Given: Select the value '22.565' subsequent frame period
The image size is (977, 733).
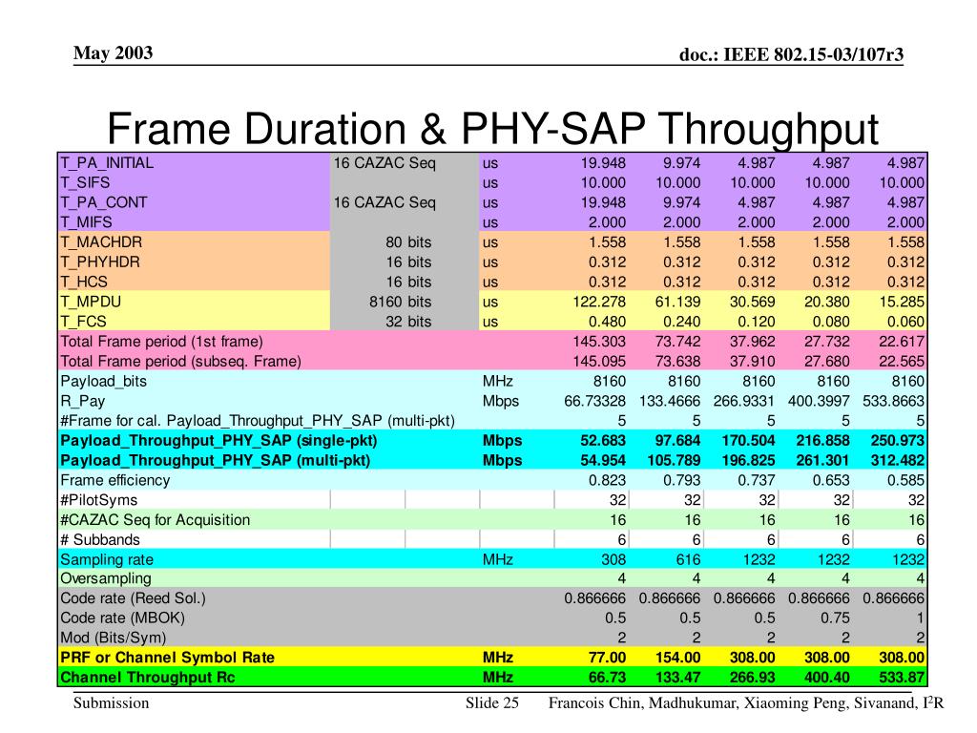Looking at the screenshot, I should 902,362.
